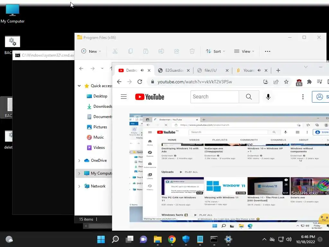Open the Windows Start button

point(101,239)
